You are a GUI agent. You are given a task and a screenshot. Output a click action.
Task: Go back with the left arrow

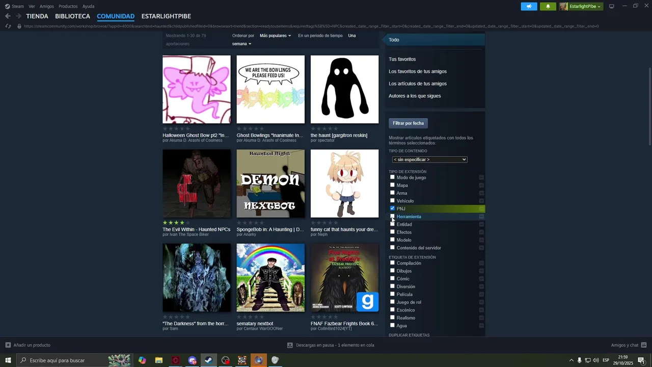[x=8, y=16]
